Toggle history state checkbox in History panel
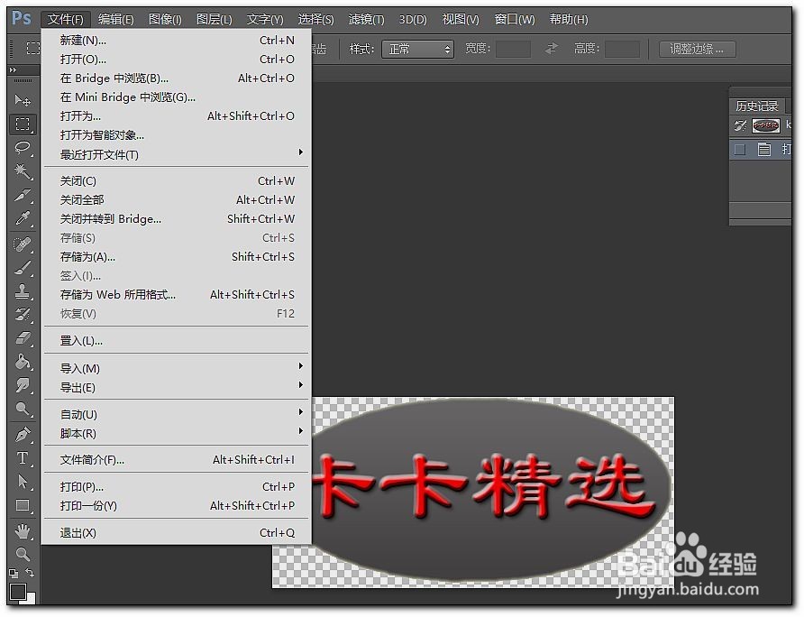The image size is (804, 617). (x=740, y=150)
